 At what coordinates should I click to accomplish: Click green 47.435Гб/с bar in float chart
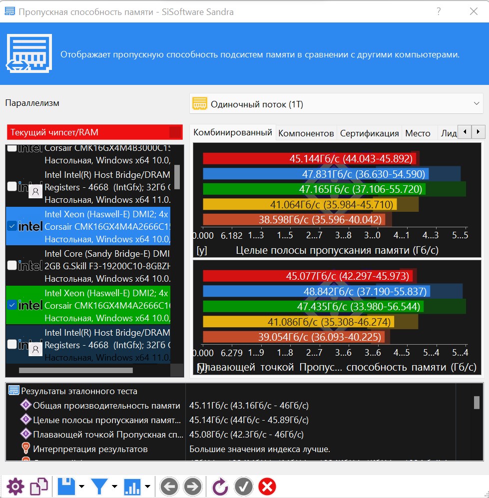(313, 307)
